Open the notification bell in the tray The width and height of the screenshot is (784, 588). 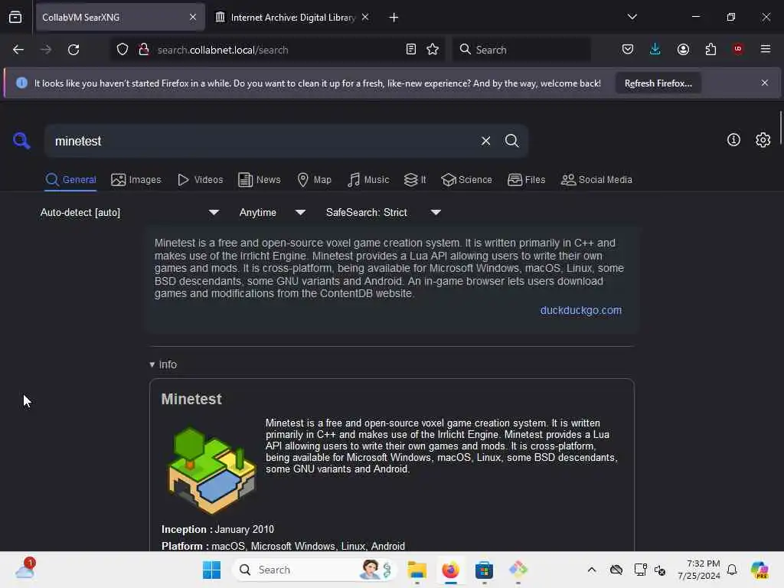[x=732, y=570]
